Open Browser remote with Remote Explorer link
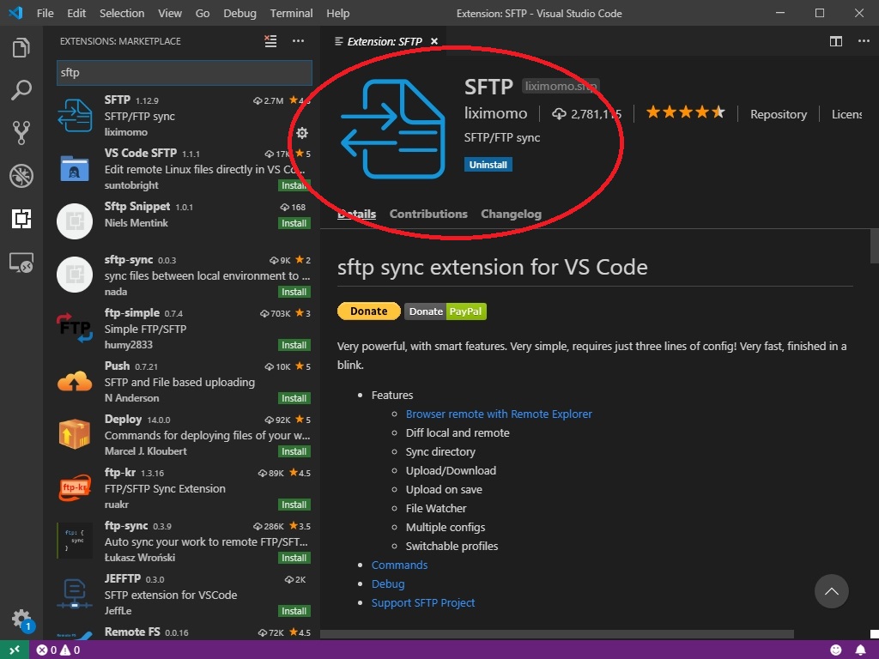 point(499,414)
